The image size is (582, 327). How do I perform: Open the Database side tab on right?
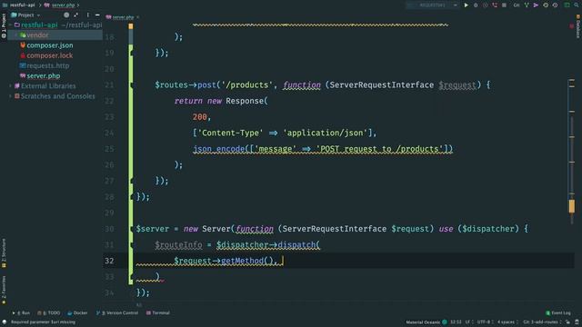(578, 26)
